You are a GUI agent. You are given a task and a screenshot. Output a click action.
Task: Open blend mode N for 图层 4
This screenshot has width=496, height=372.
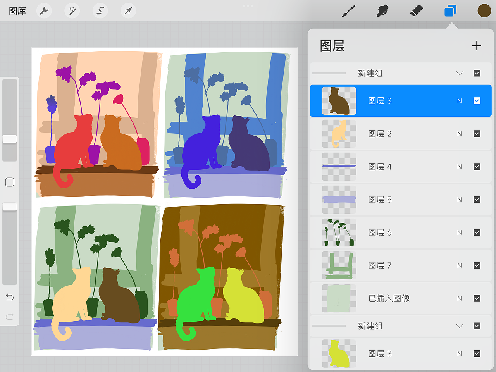coord(460,167)
